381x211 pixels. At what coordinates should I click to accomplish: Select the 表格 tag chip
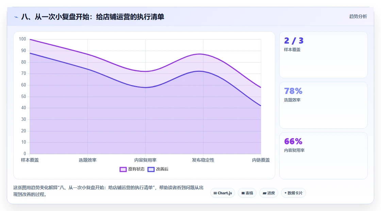[247, 193]
